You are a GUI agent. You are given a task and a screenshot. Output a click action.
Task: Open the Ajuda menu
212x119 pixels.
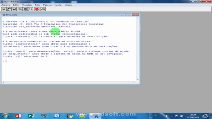pos(69,5)
